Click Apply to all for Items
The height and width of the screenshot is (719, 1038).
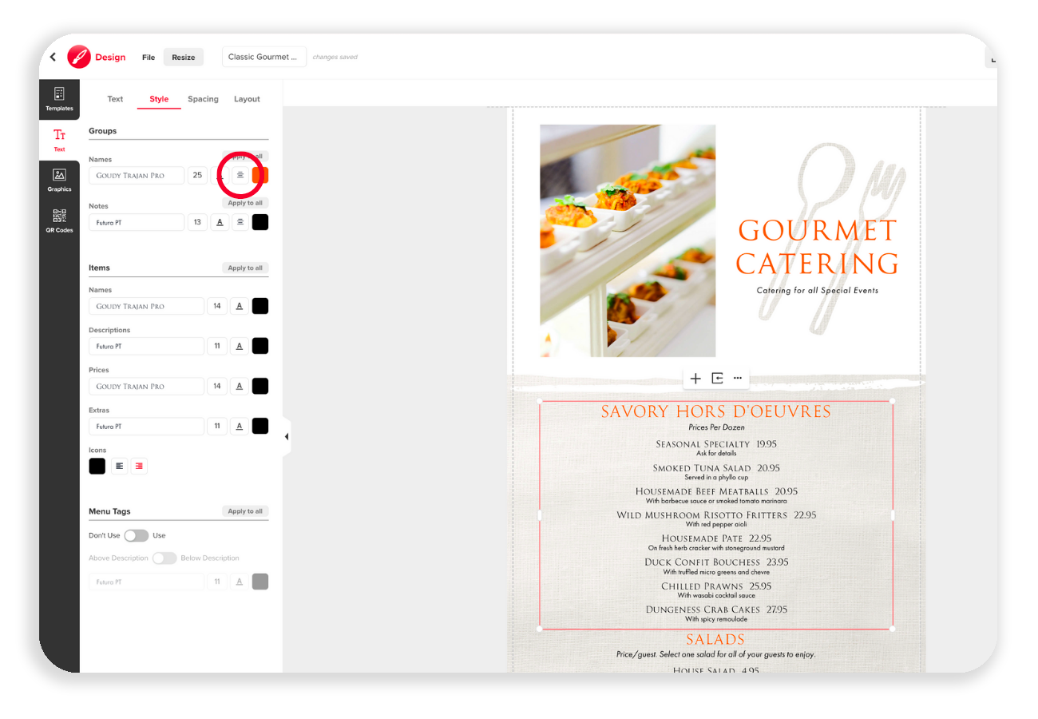(245, 268)
